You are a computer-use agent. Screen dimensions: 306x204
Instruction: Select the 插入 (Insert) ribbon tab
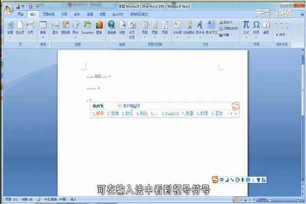point(33,14)
